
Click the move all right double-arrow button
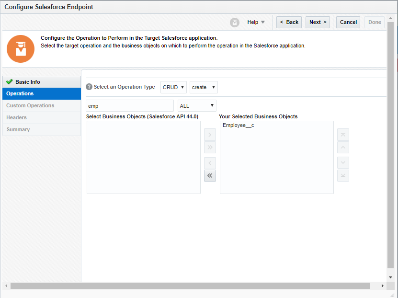(210, 147)
